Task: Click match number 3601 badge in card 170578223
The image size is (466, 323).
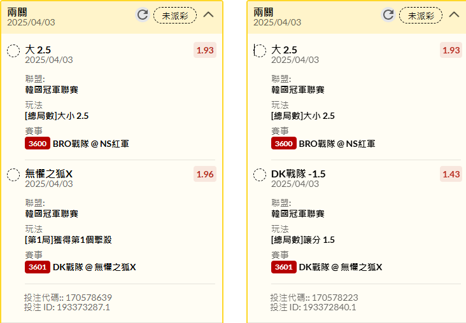Action: point(283,267)
